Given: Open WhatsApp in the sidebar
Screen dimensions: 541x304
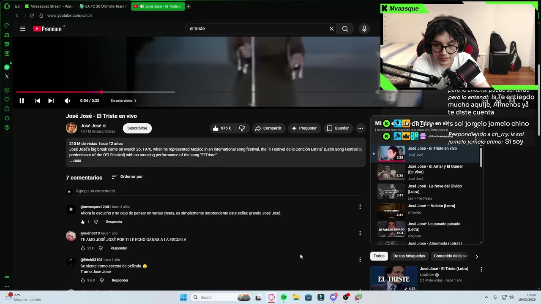Looking at the screenshot, I should pos(7,67).
